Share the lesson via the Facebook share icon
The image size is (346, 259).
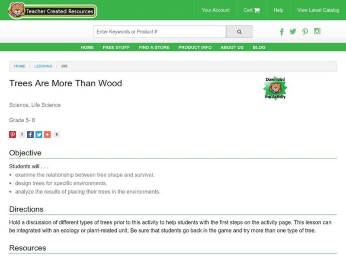click(x=30, y=134)
